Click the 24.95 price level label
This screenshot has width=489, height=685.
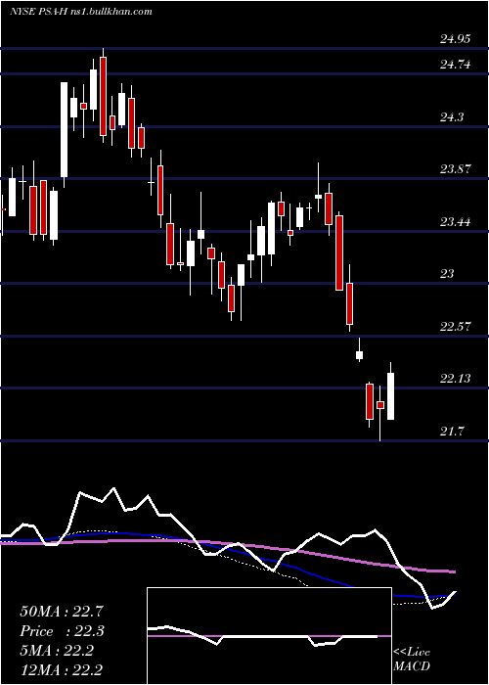point(455,39)
